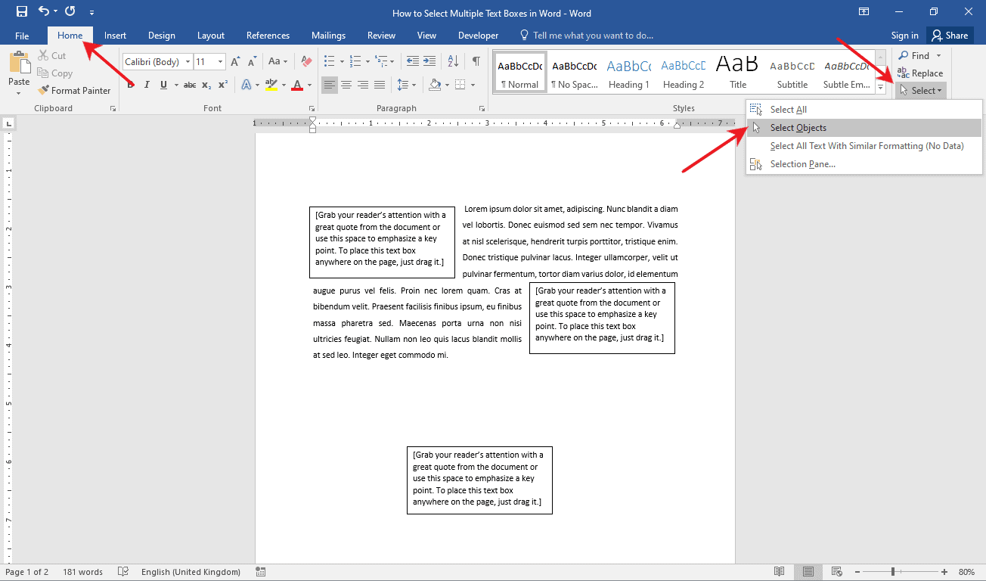This screenshot has width=986, height=581.
Task: Click the Replace button
Action: pos(920,73)
